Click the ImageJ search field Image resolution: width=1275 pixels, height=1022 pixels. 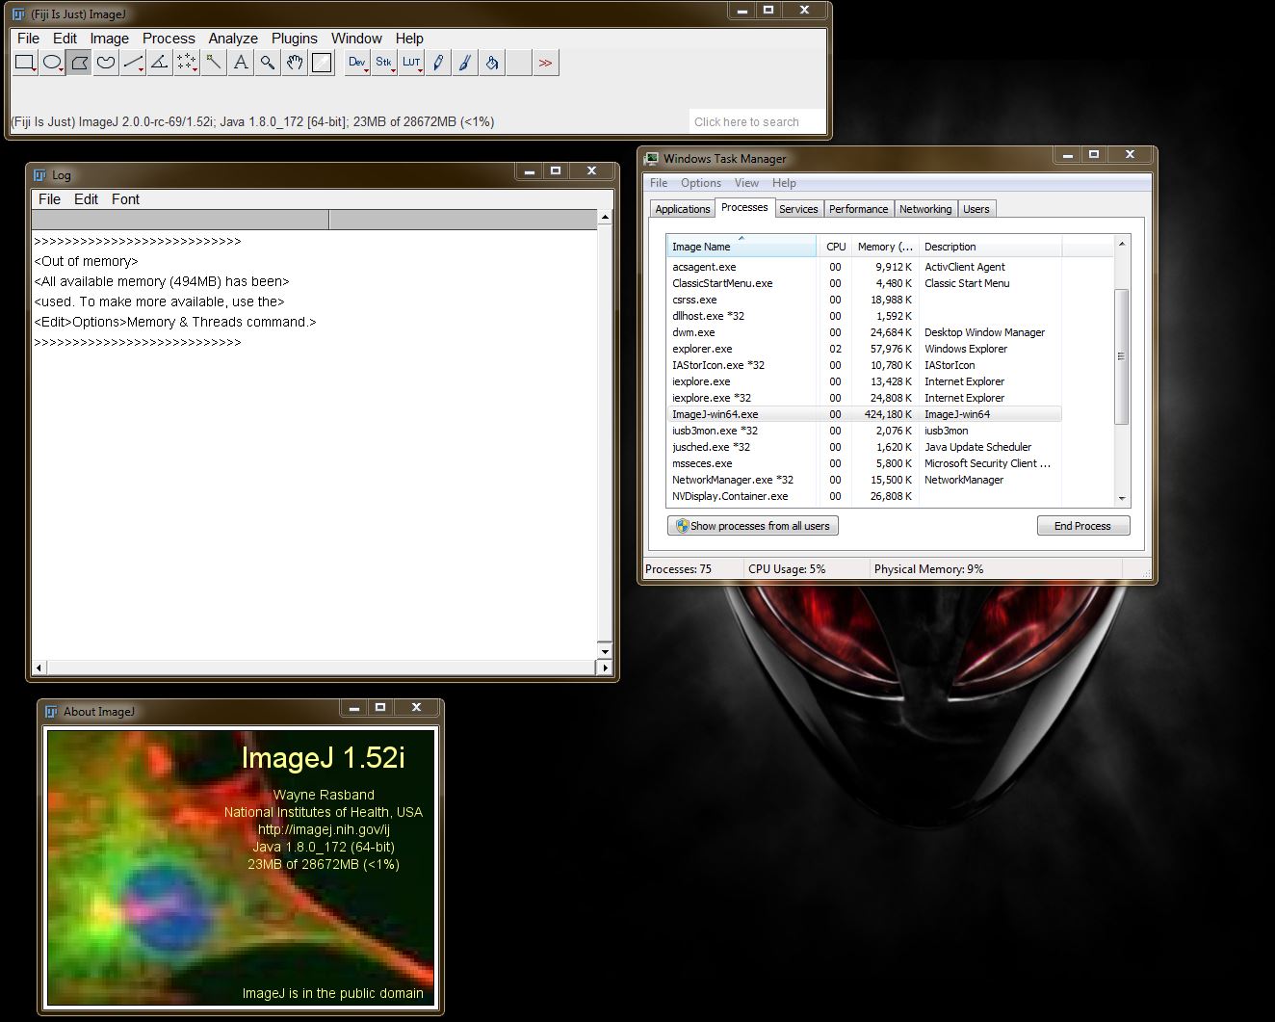tap(757, 121)
